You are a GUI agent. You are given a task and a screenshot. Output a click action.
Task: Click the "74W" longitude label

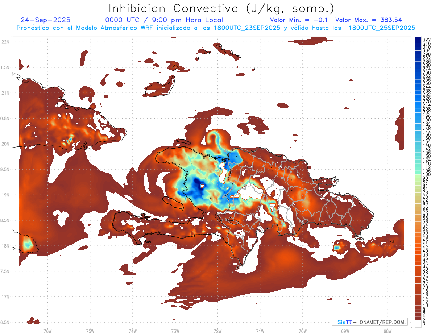coord(133,331)
